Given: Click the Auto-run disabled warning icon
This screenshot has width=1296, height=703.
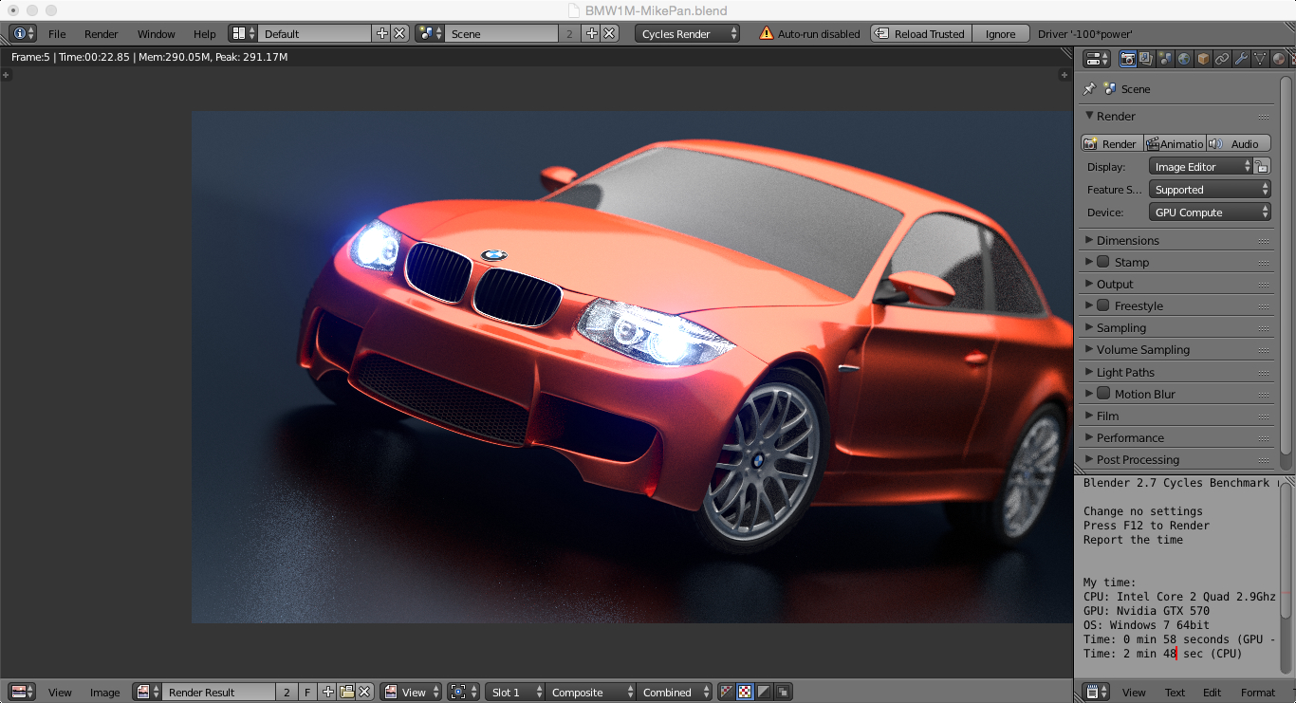Looking at the screenshot, I should click(x=767, y=33).
